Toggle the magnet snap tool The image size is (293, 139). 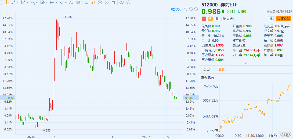pyautogui.click(x=93, y=3)
